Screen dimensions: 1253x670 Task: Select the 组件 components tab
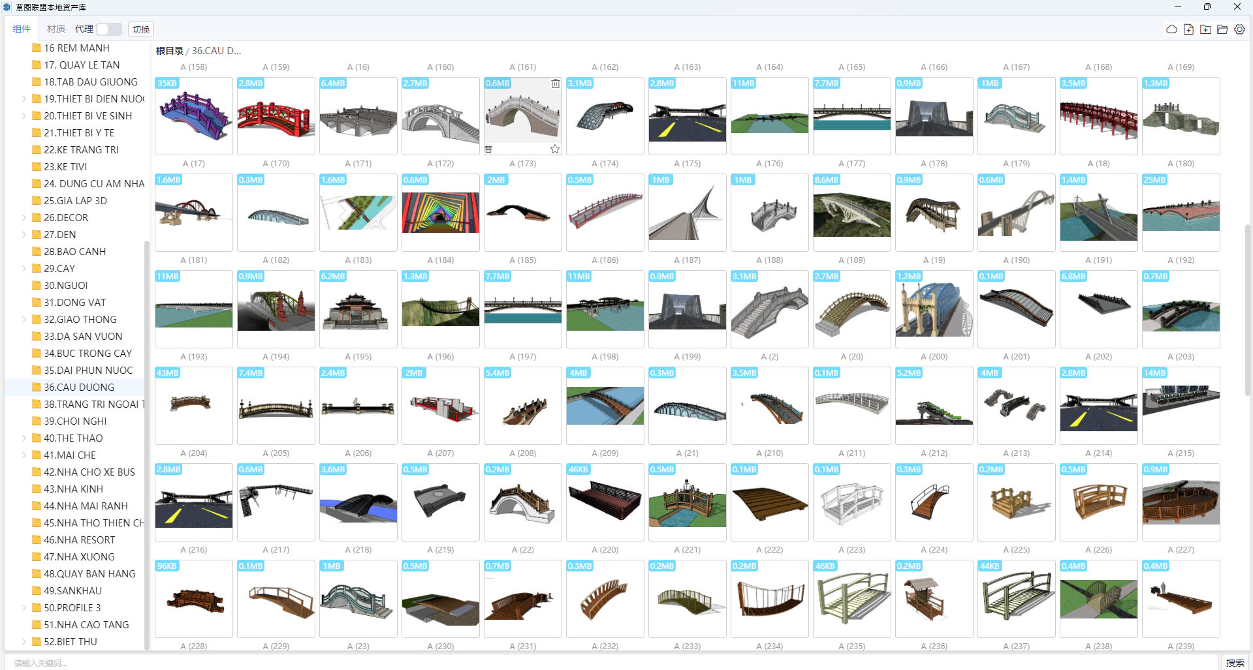[22, 29]
